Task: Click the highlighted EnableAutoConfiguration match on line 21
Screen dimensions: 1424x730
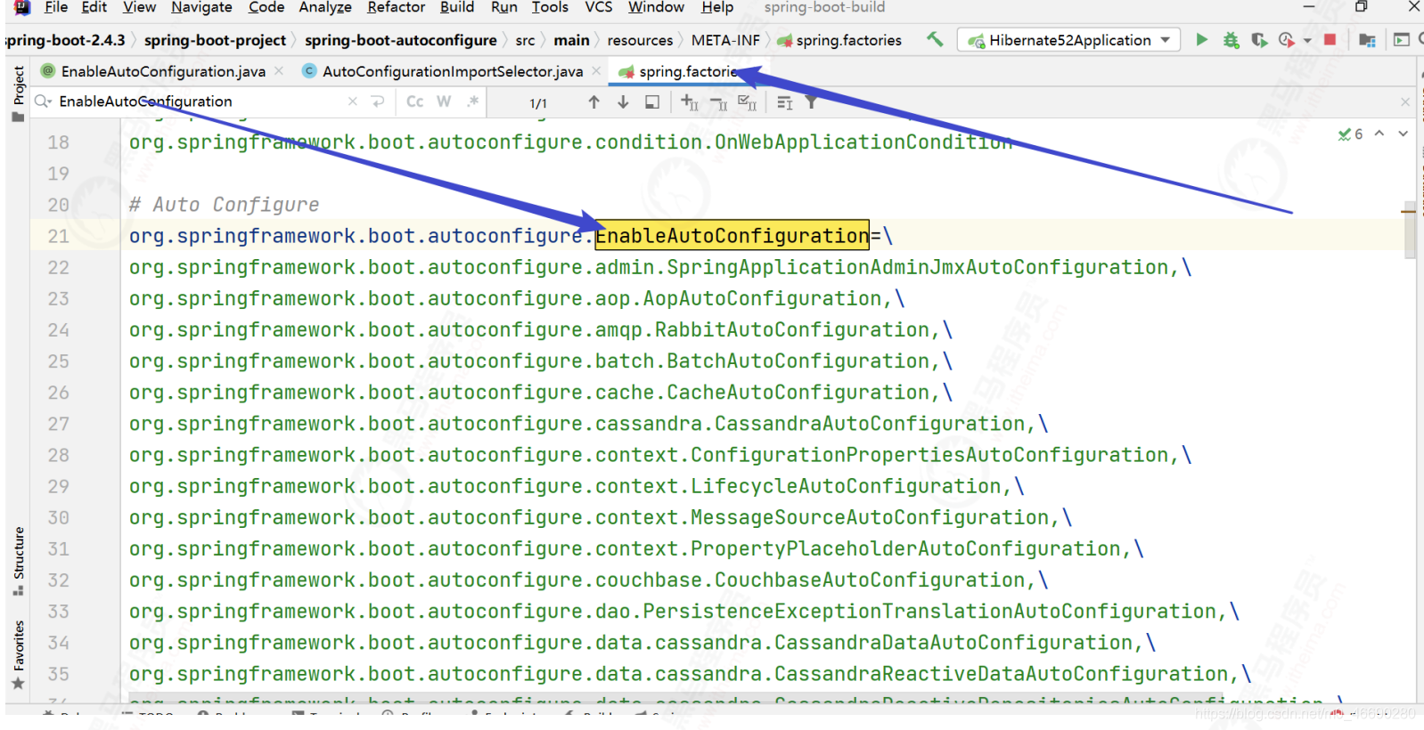Action: [732, 236]
